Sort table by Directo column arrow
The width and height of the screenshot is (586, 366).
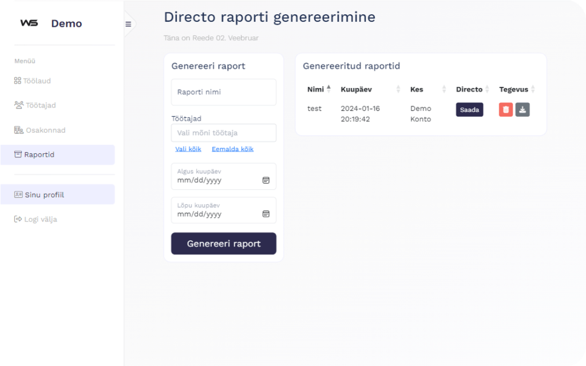487,89
